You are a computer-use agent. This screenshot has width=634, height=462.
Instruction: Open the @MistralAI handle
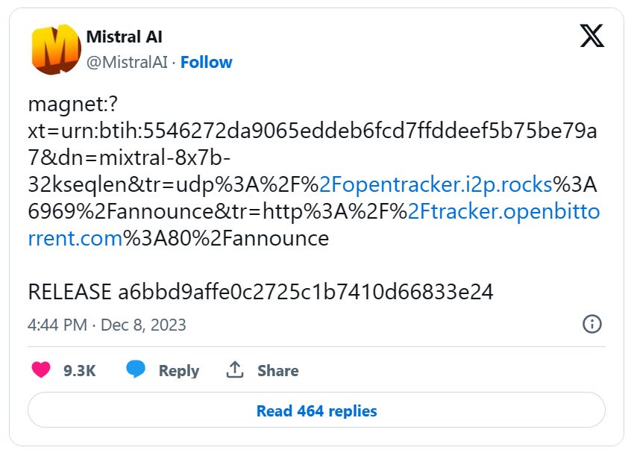(127, 62)
